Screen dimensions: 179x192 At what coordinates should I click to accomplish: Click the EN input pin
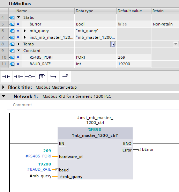[61, 143]
